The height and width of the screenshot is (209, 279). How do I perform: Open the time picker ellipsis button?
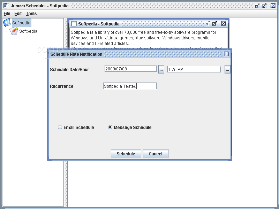coord(227,69)
